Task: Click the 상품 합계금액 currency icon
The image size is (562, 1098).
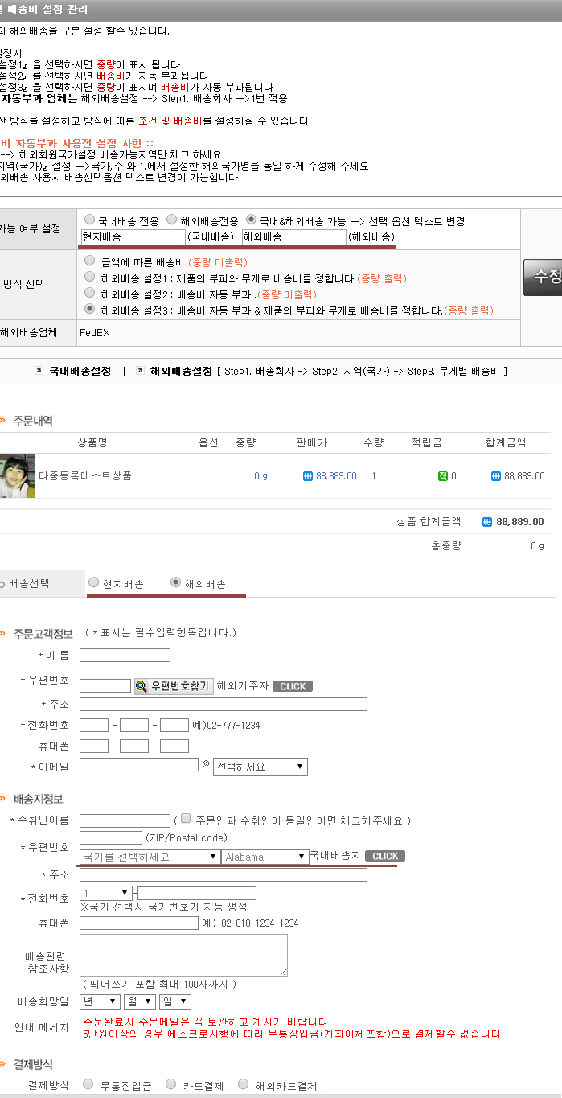Action: click(486, 522)
